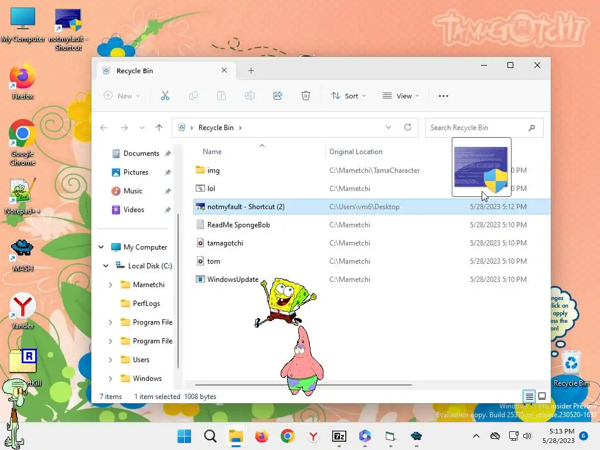Launch Yandex browser from taskbar
This screenshot has width=600, height=450.
tap(313, 436)
